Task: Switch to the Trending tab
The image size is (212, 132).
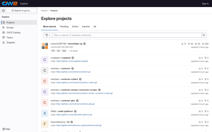Action: tap(64, 26)
